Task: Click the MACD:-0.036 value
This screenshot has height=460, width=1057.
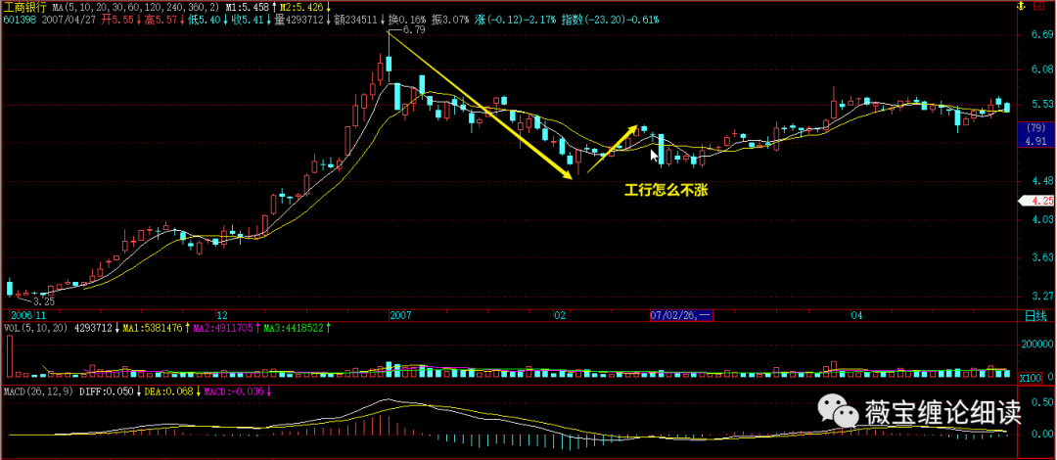Action: coord(235,391)
